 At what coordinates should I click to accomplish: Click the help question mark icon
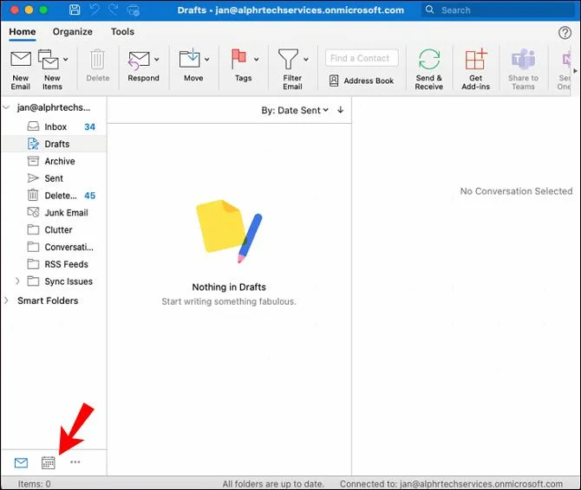click(x=565, y=32)
